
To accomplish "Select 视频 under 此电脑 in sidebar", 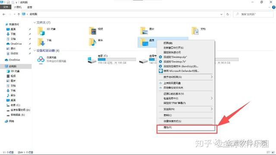I will 11,76.
